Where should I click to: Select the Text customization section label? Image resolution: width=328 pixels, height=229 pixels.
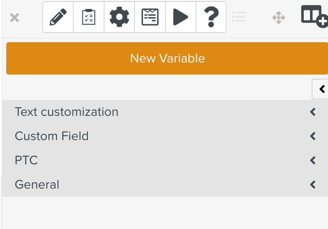click(x=66, y=112)
